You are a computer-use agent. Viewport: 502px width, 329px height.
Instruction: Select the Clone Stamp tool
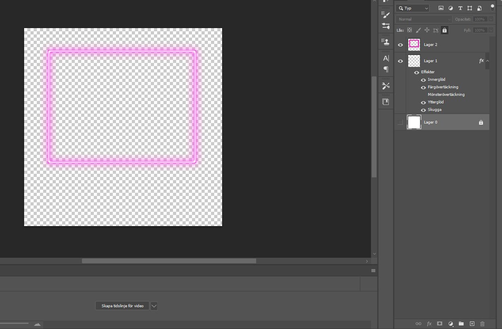click(386, 41)
